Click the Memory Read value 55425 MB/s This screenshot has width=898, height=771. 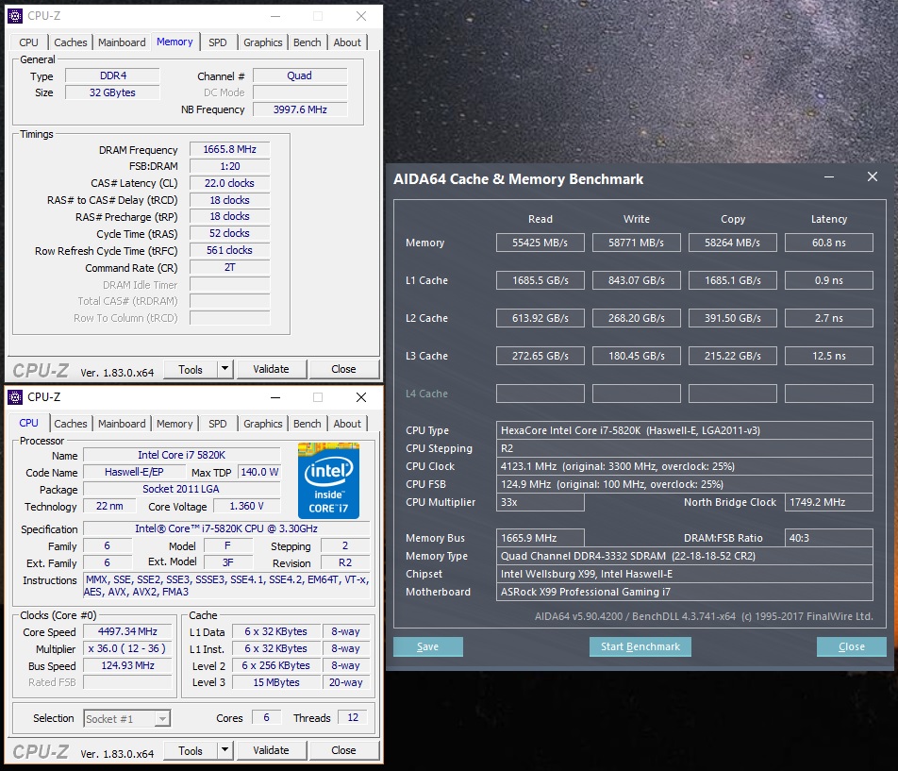pyautogui.click(x=540, y=243)
